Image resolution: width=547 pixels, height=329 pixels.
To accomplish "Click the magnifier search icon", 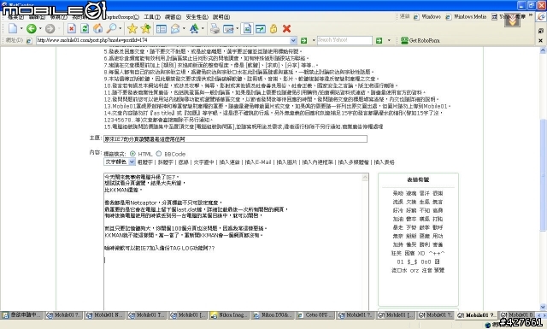I will tap(111, 28).
